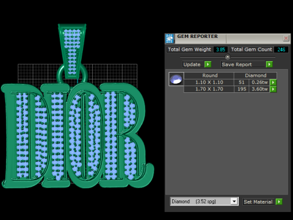Screen dimensions: 293x220
Task: Click the count cell showing 51
Action: click(x=241, y=82)
